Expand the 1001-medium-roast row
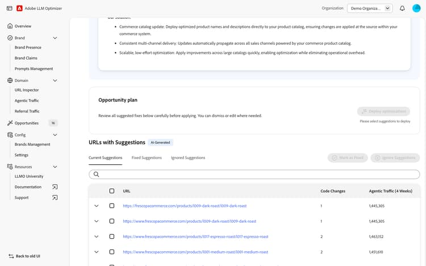The width and height of the screenshot is (426, 266). click(x=97, y=252)
